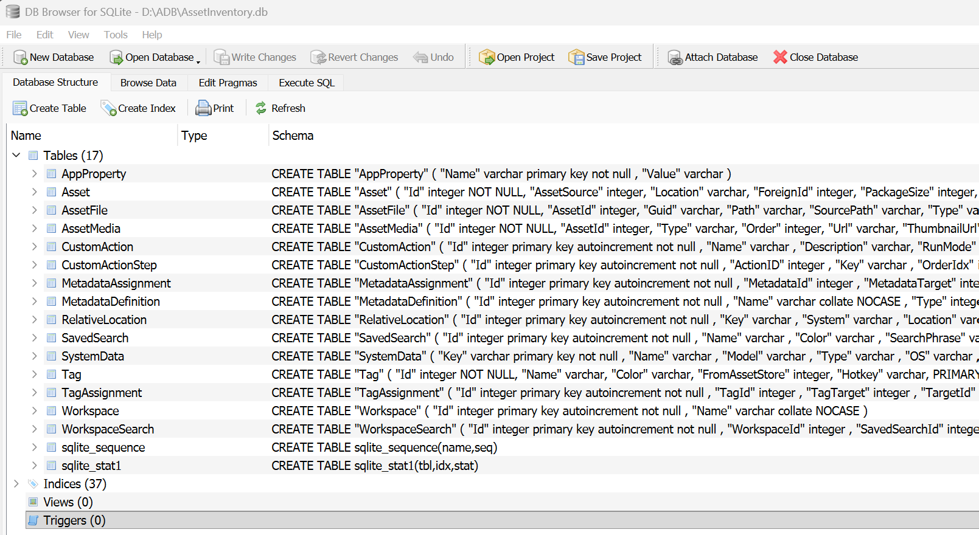979x535 pixels.
Task: Click the Create Table icon
Action: pyautogui.click(x=20, y=108)
